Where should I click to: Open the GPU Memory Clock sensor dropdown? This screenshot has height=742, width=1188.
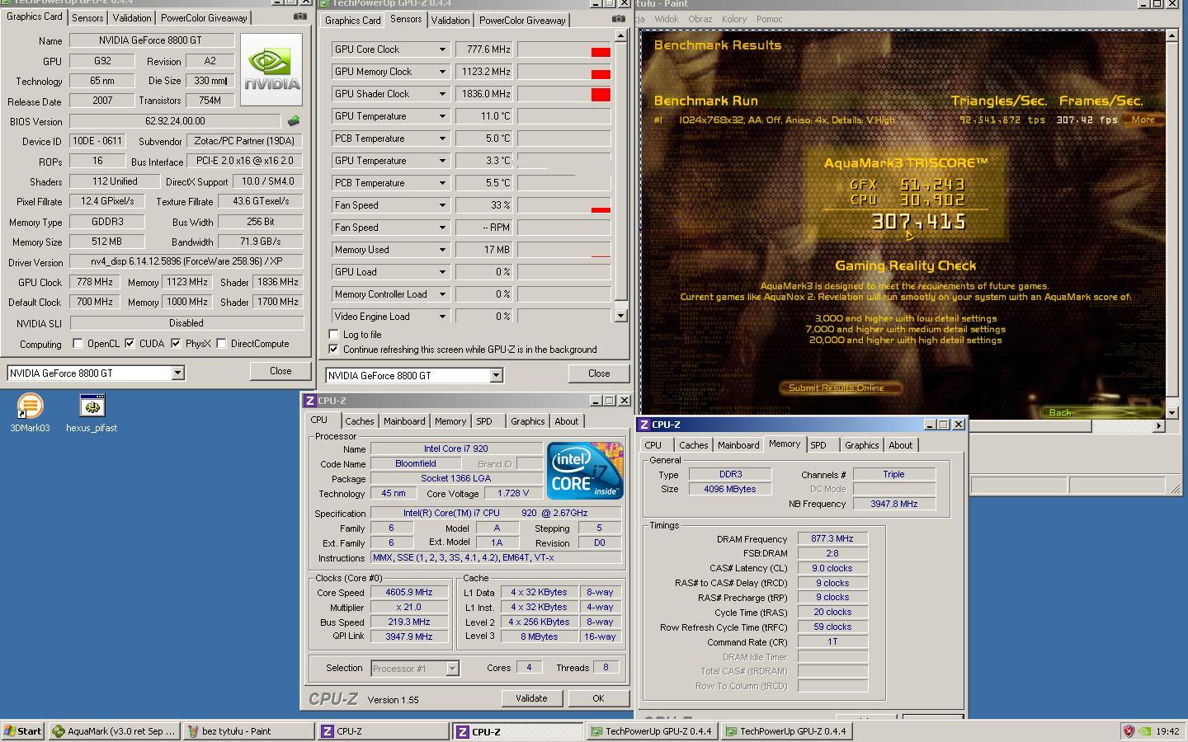[442, 72]
